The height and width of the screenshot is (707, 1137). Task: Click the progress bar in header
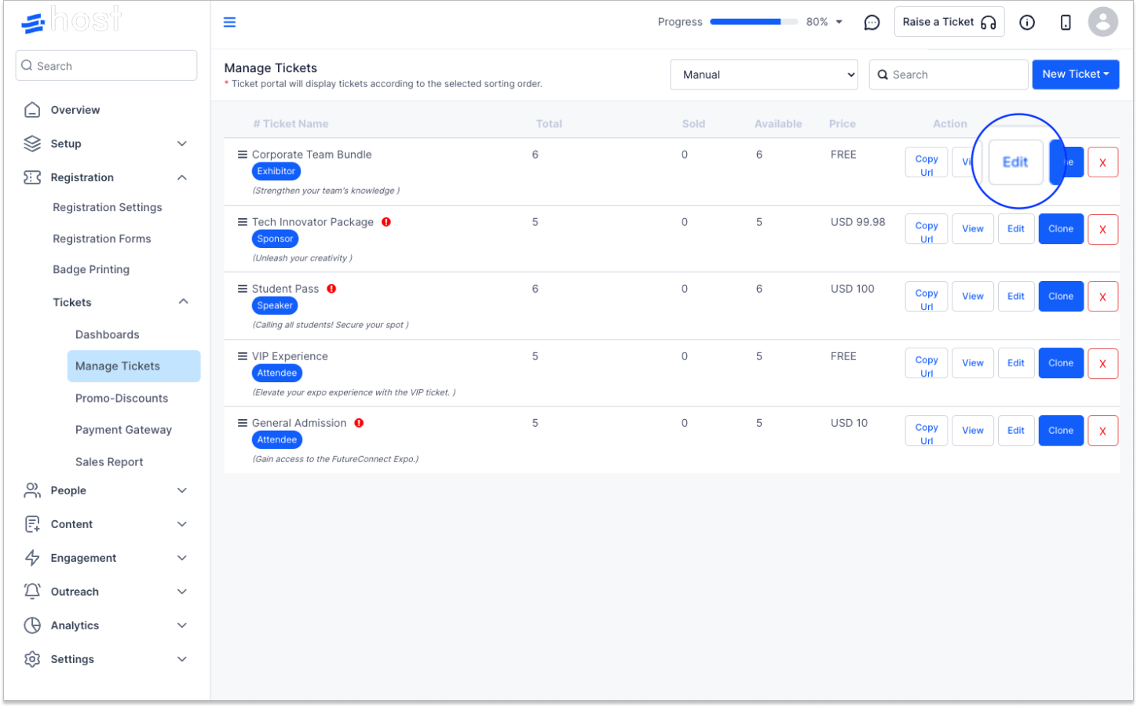point(754,22)
